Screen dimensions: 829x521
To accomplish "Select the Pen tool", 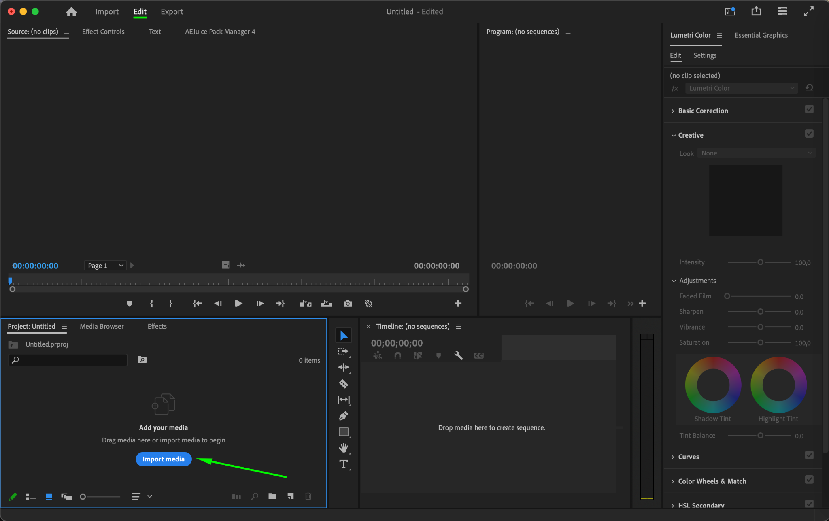I will [343, 416].
